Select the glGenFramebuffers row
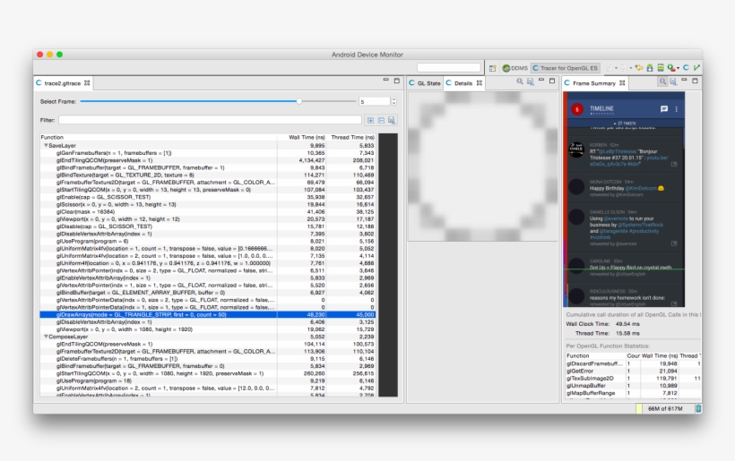 (x=208, y=153)
